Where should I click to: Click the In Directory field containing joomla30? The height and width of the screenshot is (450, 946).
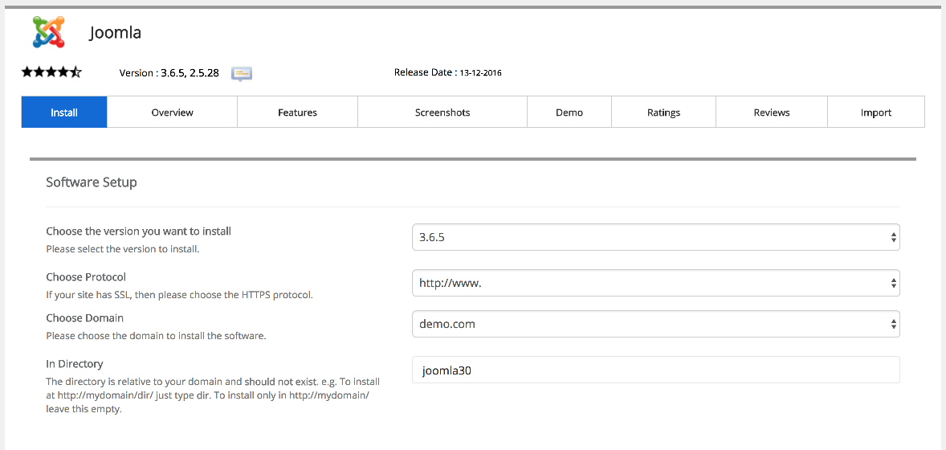pyautogui.click(x=656, y=370)
